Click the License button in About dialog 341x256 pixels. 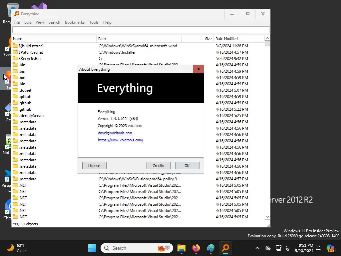(94, 166)
